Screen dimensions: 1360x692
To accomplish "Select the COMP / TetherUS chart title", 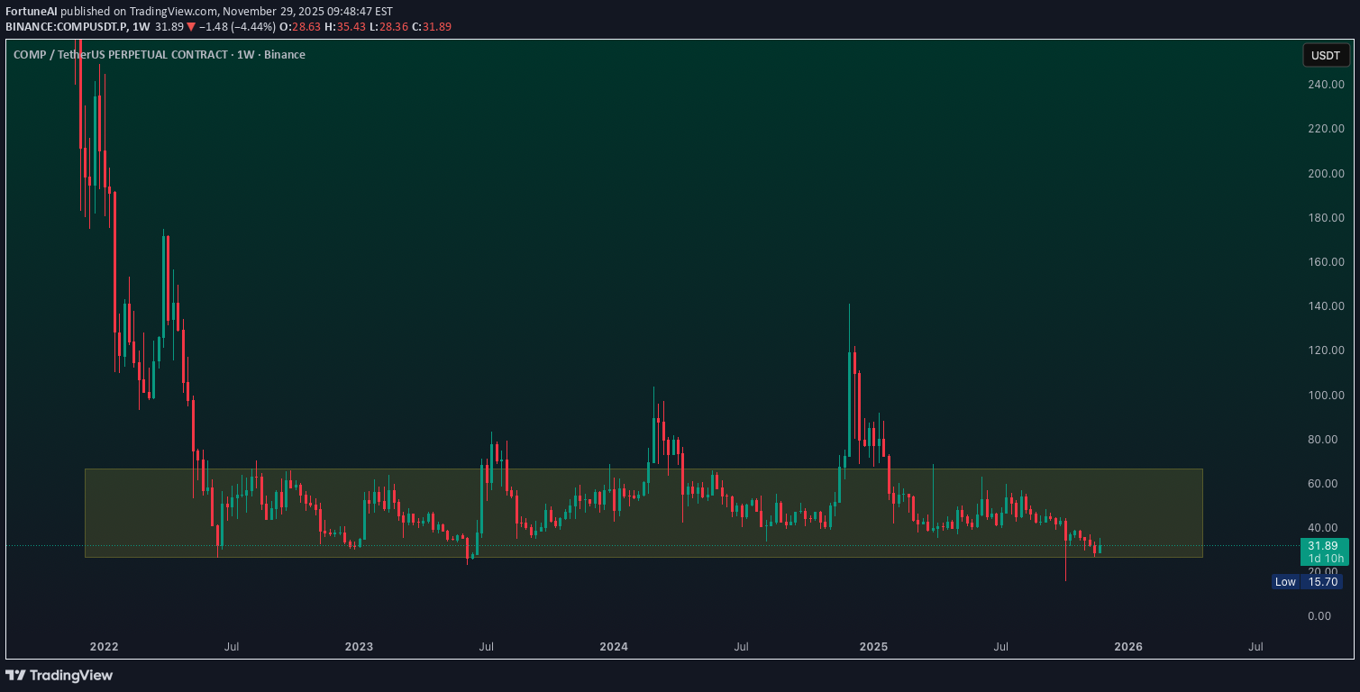I will pos(159,55).
